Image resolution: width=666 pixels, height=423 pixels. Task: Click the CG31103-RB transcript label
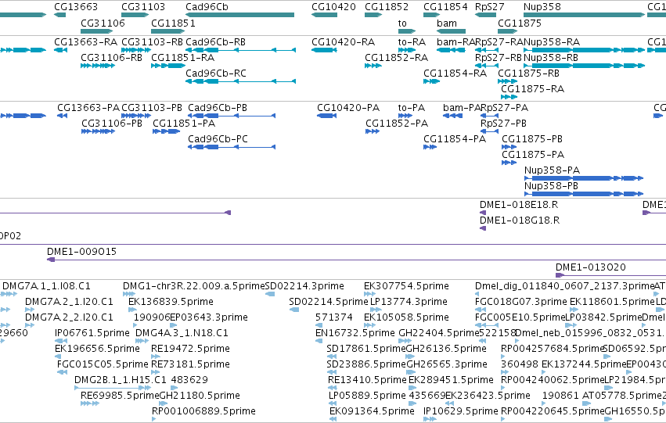coord(152,42)
